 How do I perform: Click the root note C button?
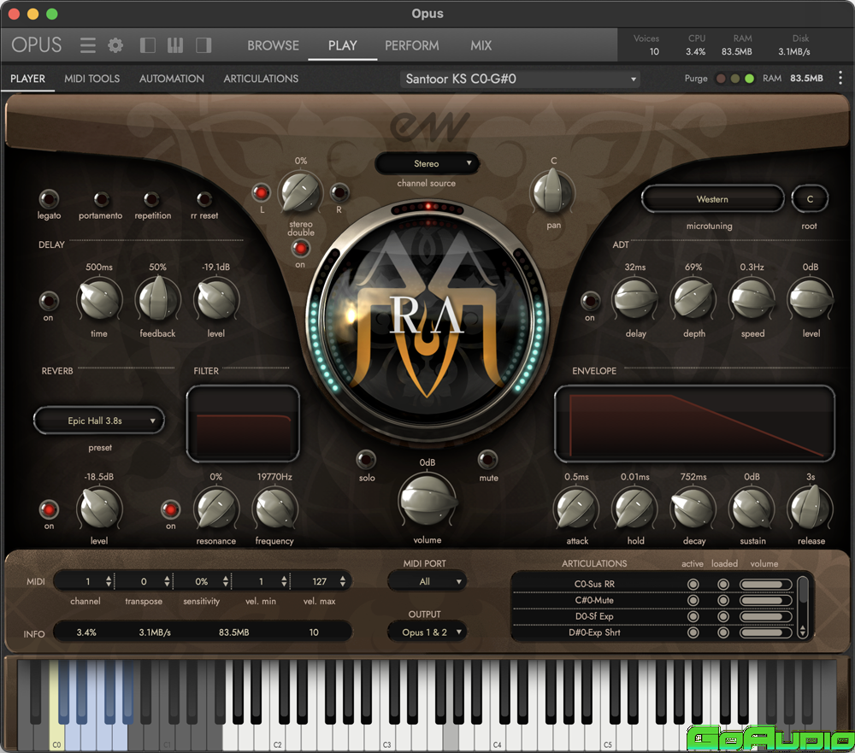(x=810, y=199)
